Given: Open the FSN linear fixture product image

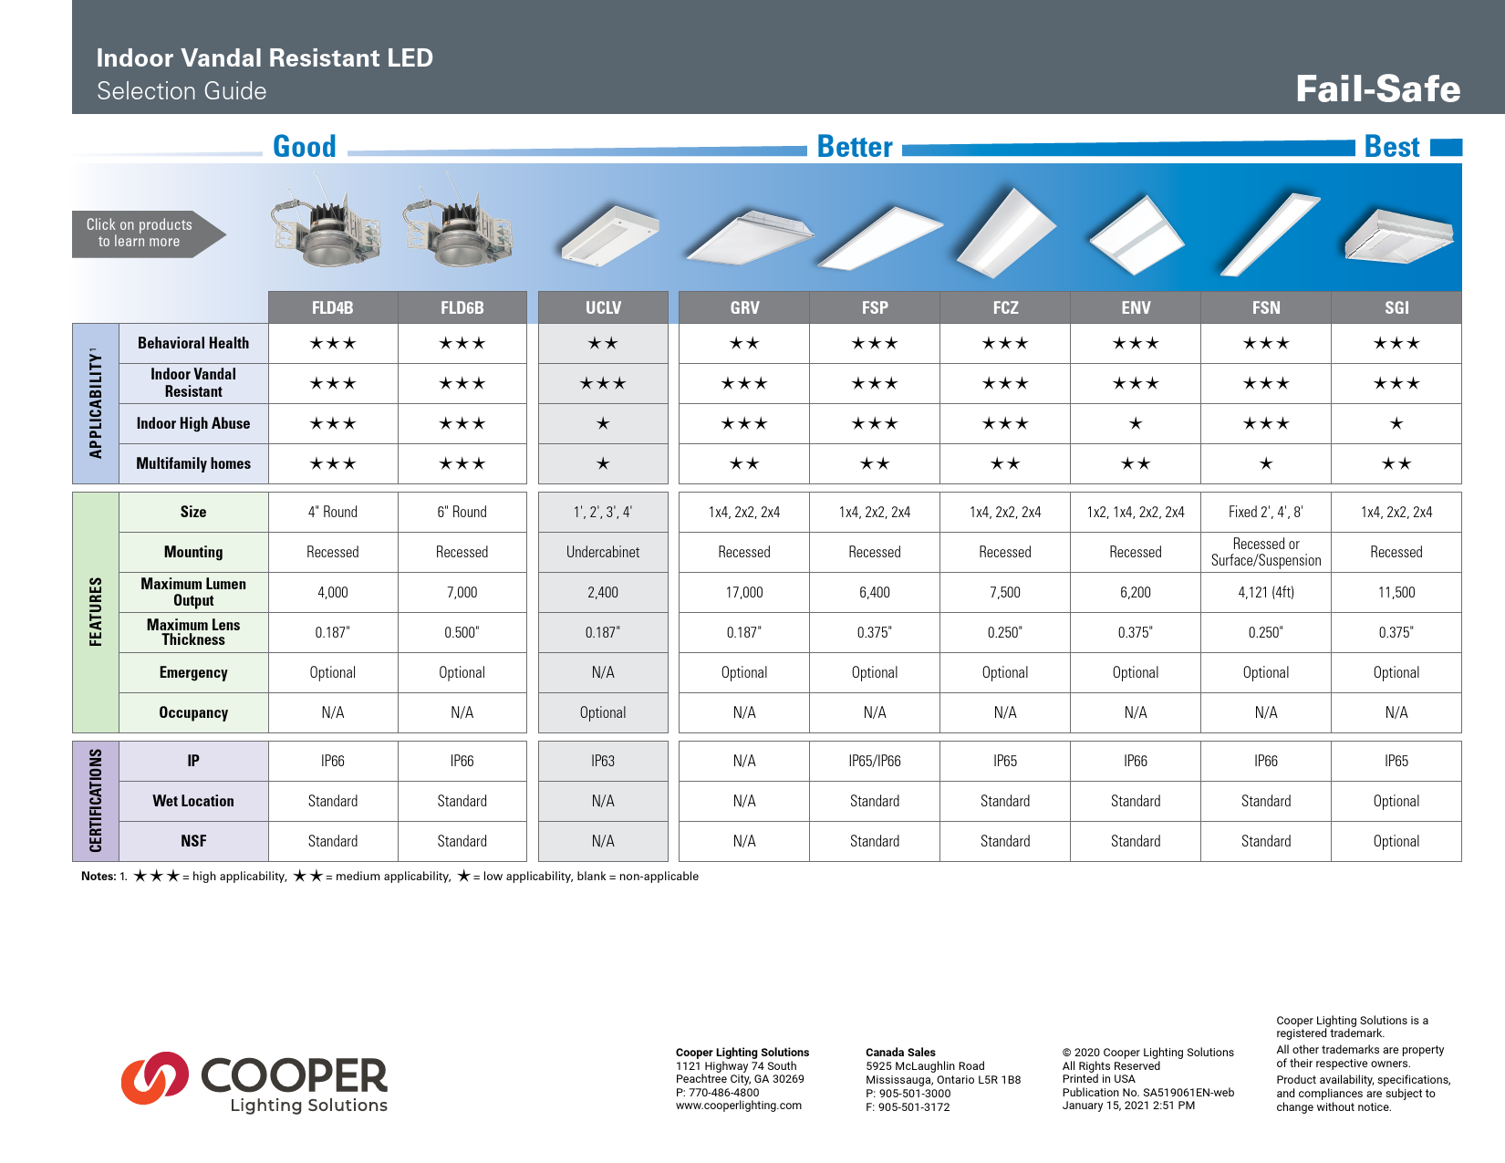Looking at the screenshot, I should (x=1268, y=233).
